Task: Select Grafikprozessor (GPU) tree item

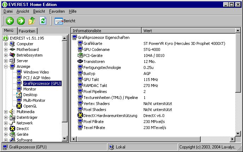Action: (42, 83)
